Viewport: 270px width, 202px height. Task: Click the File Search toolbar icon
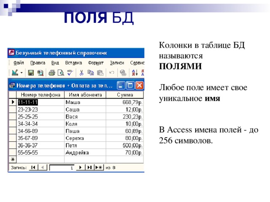(40, 73)
